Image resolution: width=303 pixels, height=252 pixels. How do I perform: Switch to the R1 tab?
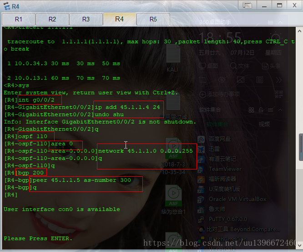[x=19, y=19]
